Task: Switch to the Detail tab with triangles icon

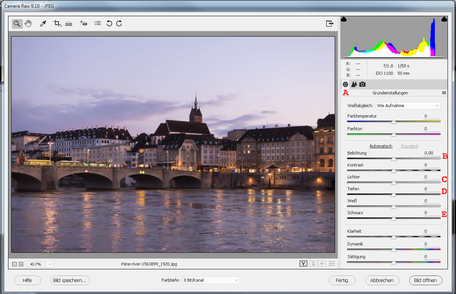Action: tap(354, 84)
